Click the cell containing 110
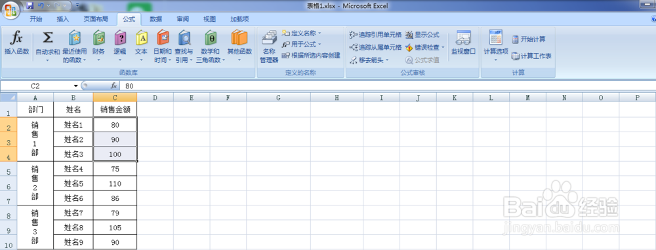This screenshot has width=656, height=250. 115,184
